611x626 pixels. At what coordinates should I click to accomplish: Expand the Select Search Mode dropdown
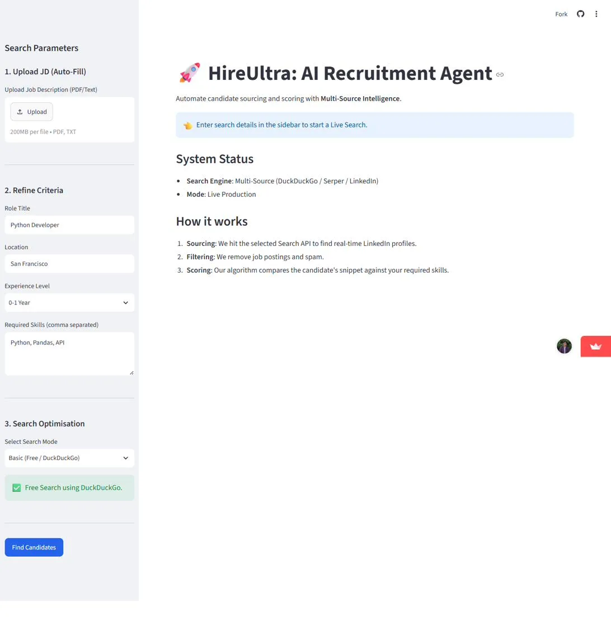tap(69, 458)
